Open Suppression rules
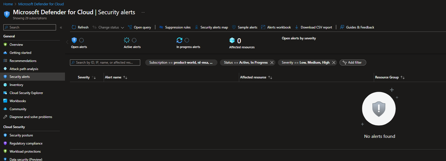The image size is (446, 161). (175, 27)
